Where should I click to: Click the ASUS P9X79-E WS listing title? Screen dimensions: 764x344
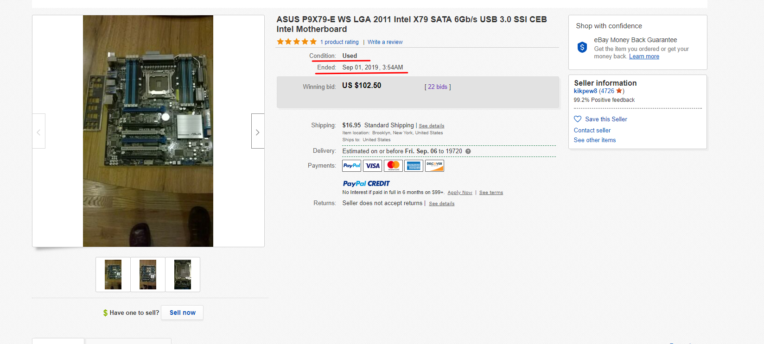[x=412, y=24]
